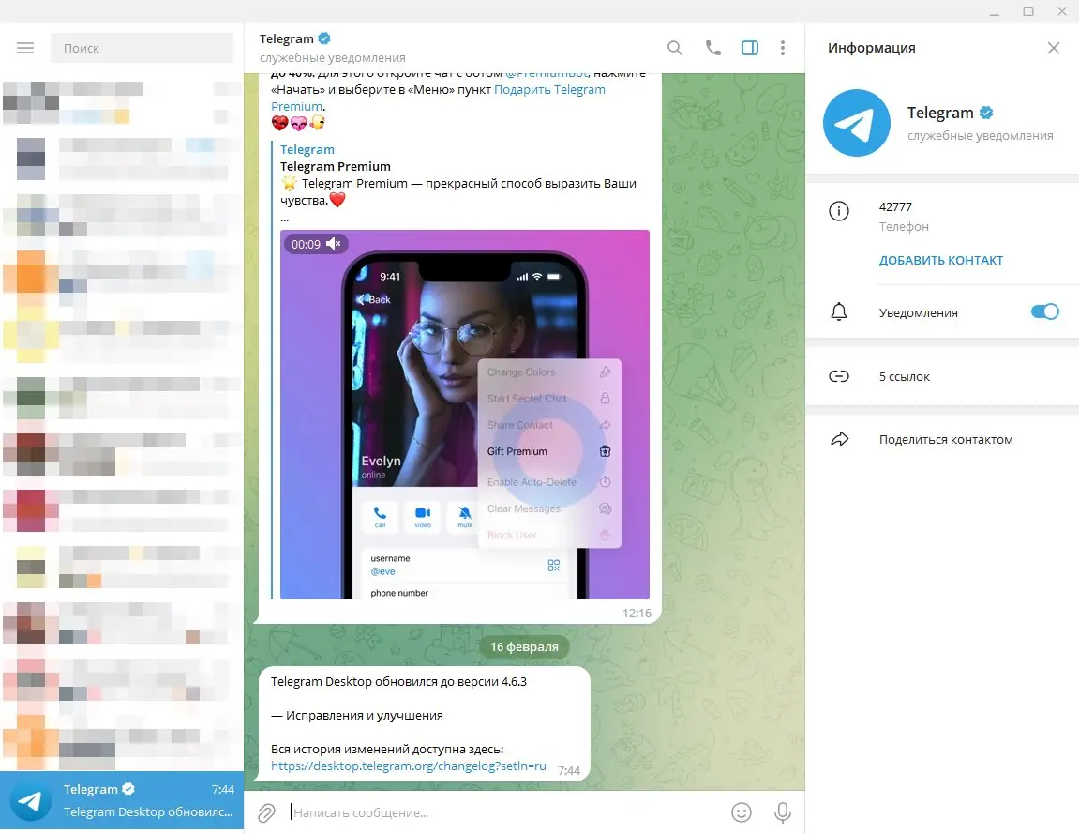Click verified badge in info panel
The height and width of the screenshot is (834, 1079).
pyautogui.click(x=986, y=113)
